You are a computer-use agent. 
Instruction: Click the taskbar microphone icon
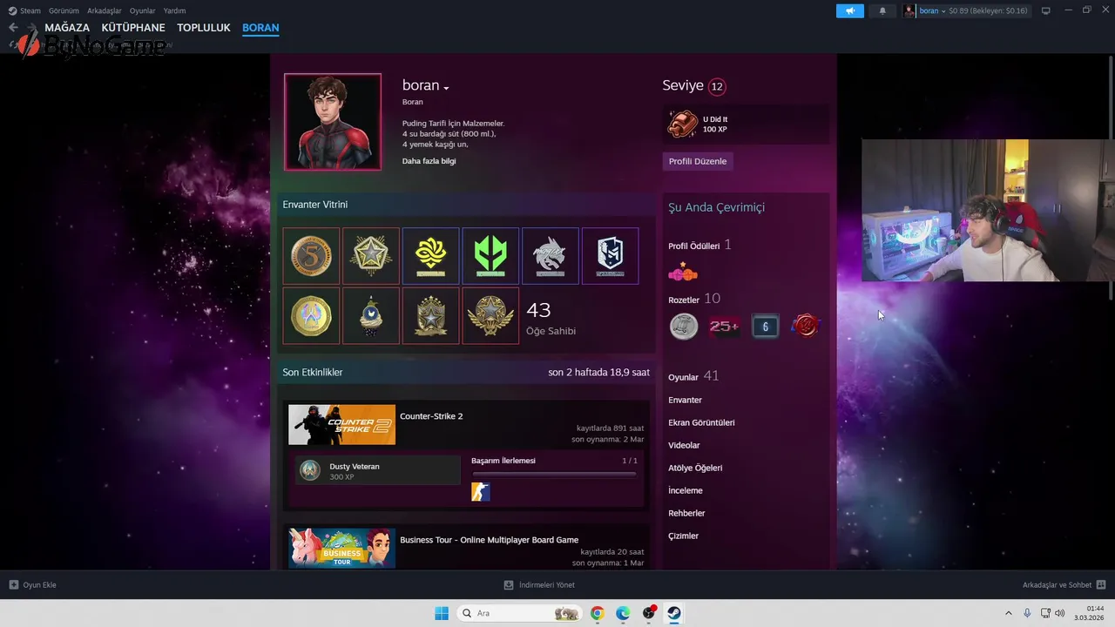(1028, 613)
